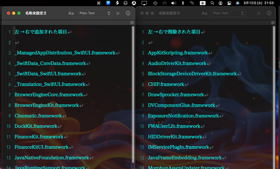Click the BrowserEngineKit.framework line of text
Screen dimensions: 280x169
click(47, 105)
